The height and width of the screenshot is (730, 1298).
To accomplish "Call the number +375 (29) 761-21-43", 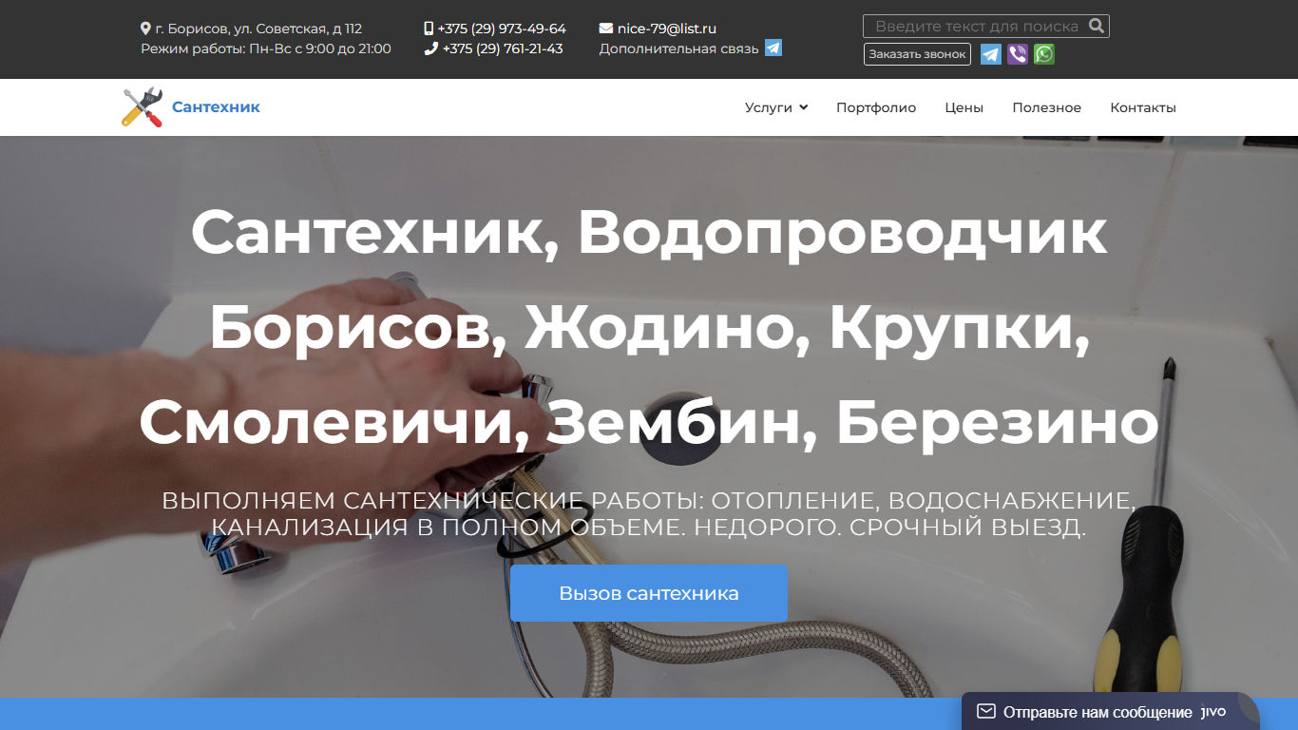I will [503, 48].
